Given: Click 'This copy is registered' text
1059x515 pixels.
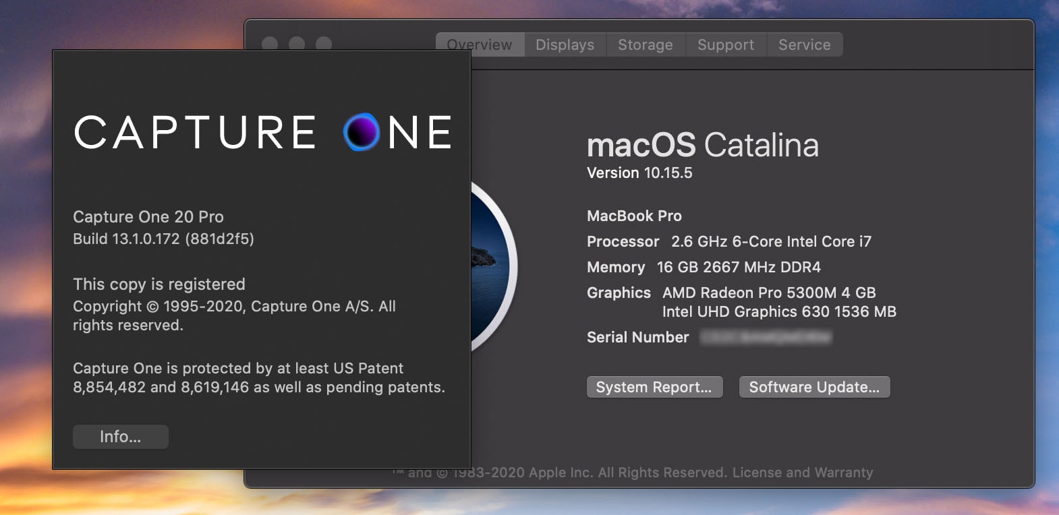Looking at the screenshot, I should [x=159, y=284].
